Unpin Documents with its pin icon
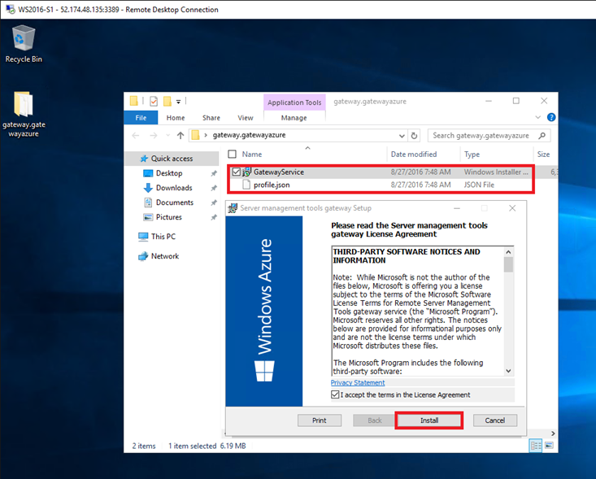This screenshot has width=596, height=479. click(x=214, y=202)
